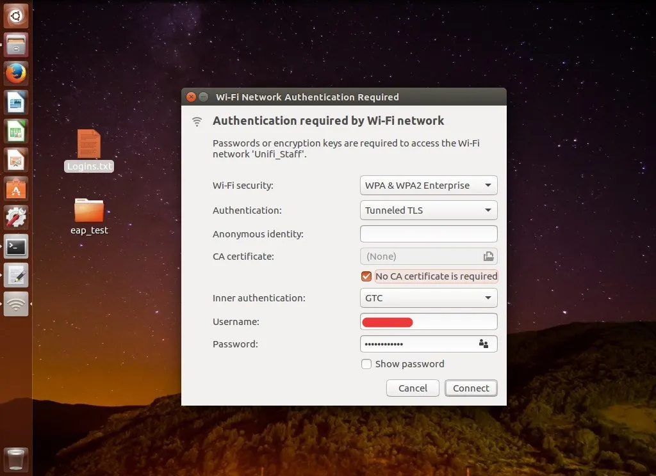Enable the Show password checkbox

point(366,364)
